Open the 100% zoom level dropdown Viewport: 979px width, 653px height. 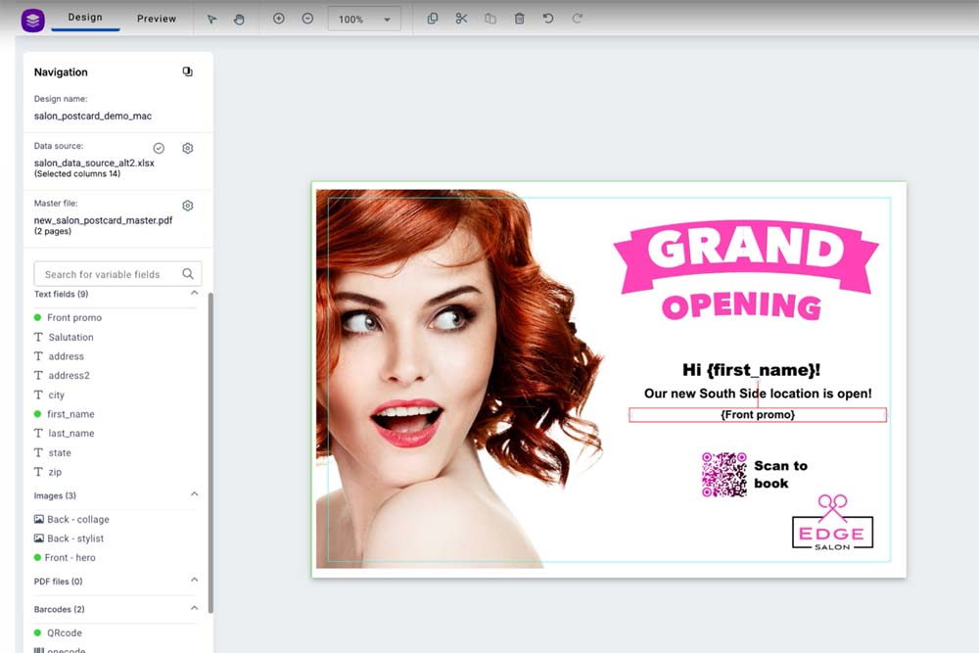[x=363, y=20]
